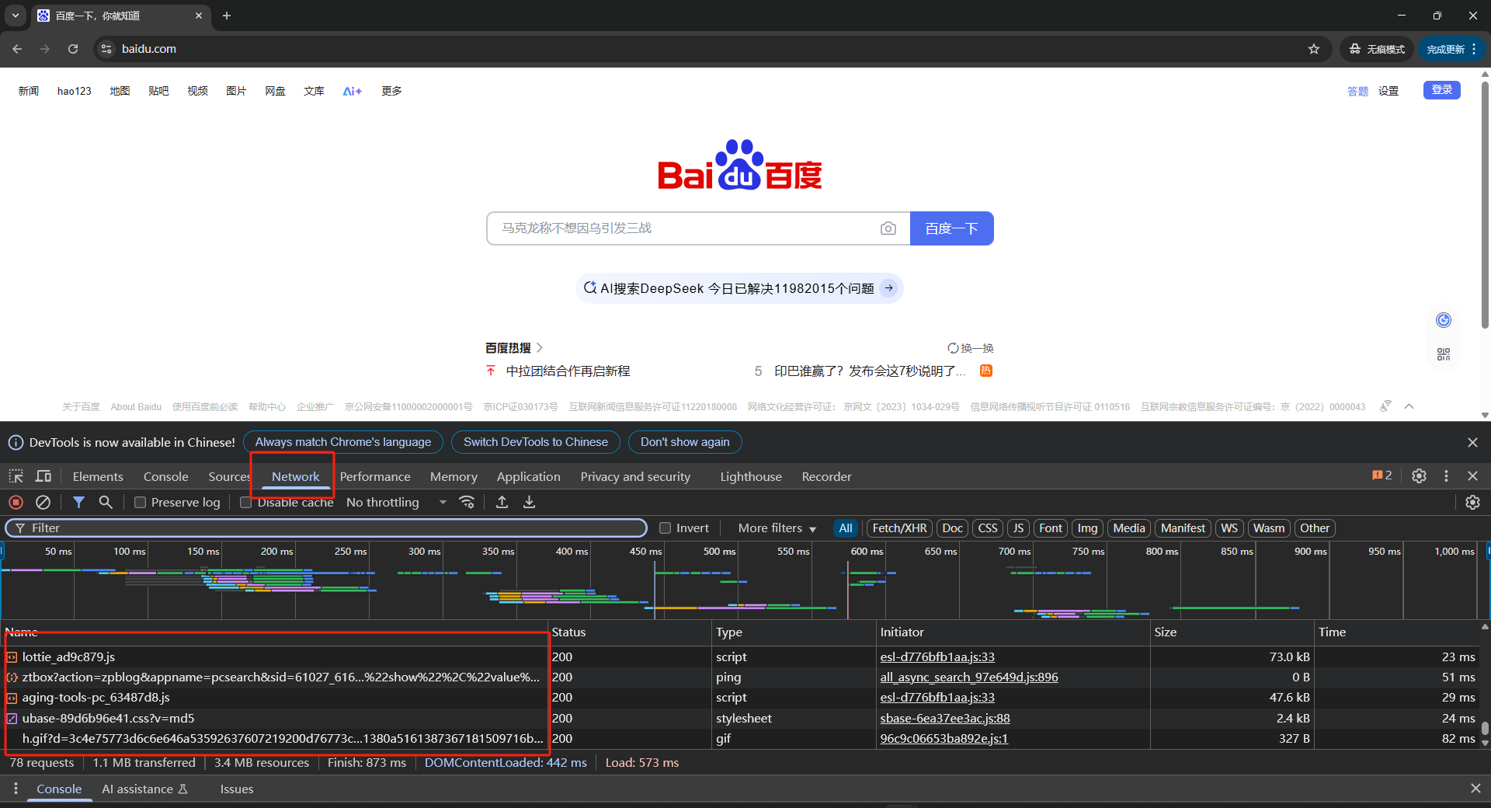Image resolution: width=1491 pixels, height=808 pixels.
Task: Click the 百度一下 search button
Action: tap(951, 228)
